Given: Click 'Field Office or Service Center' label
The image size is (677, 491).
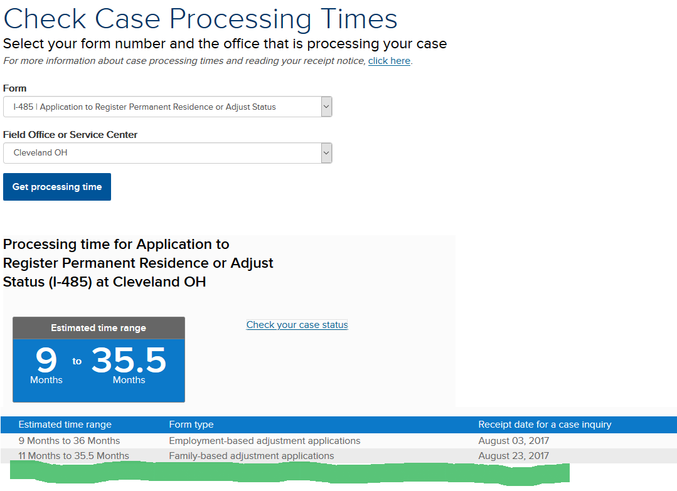Looking at the screenshot, I should [x=70, y=135].
